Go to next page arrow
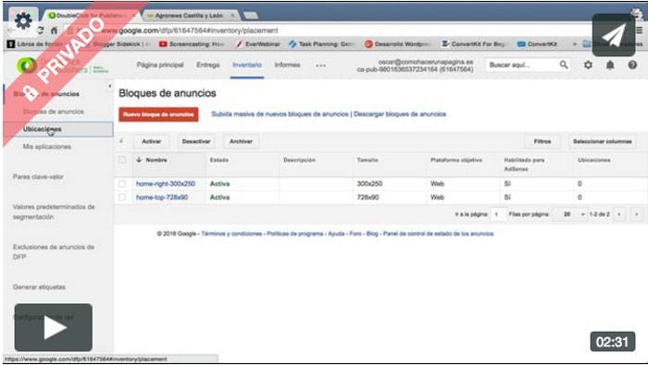Screen dimensions: 648x365 tap(619, 214)
